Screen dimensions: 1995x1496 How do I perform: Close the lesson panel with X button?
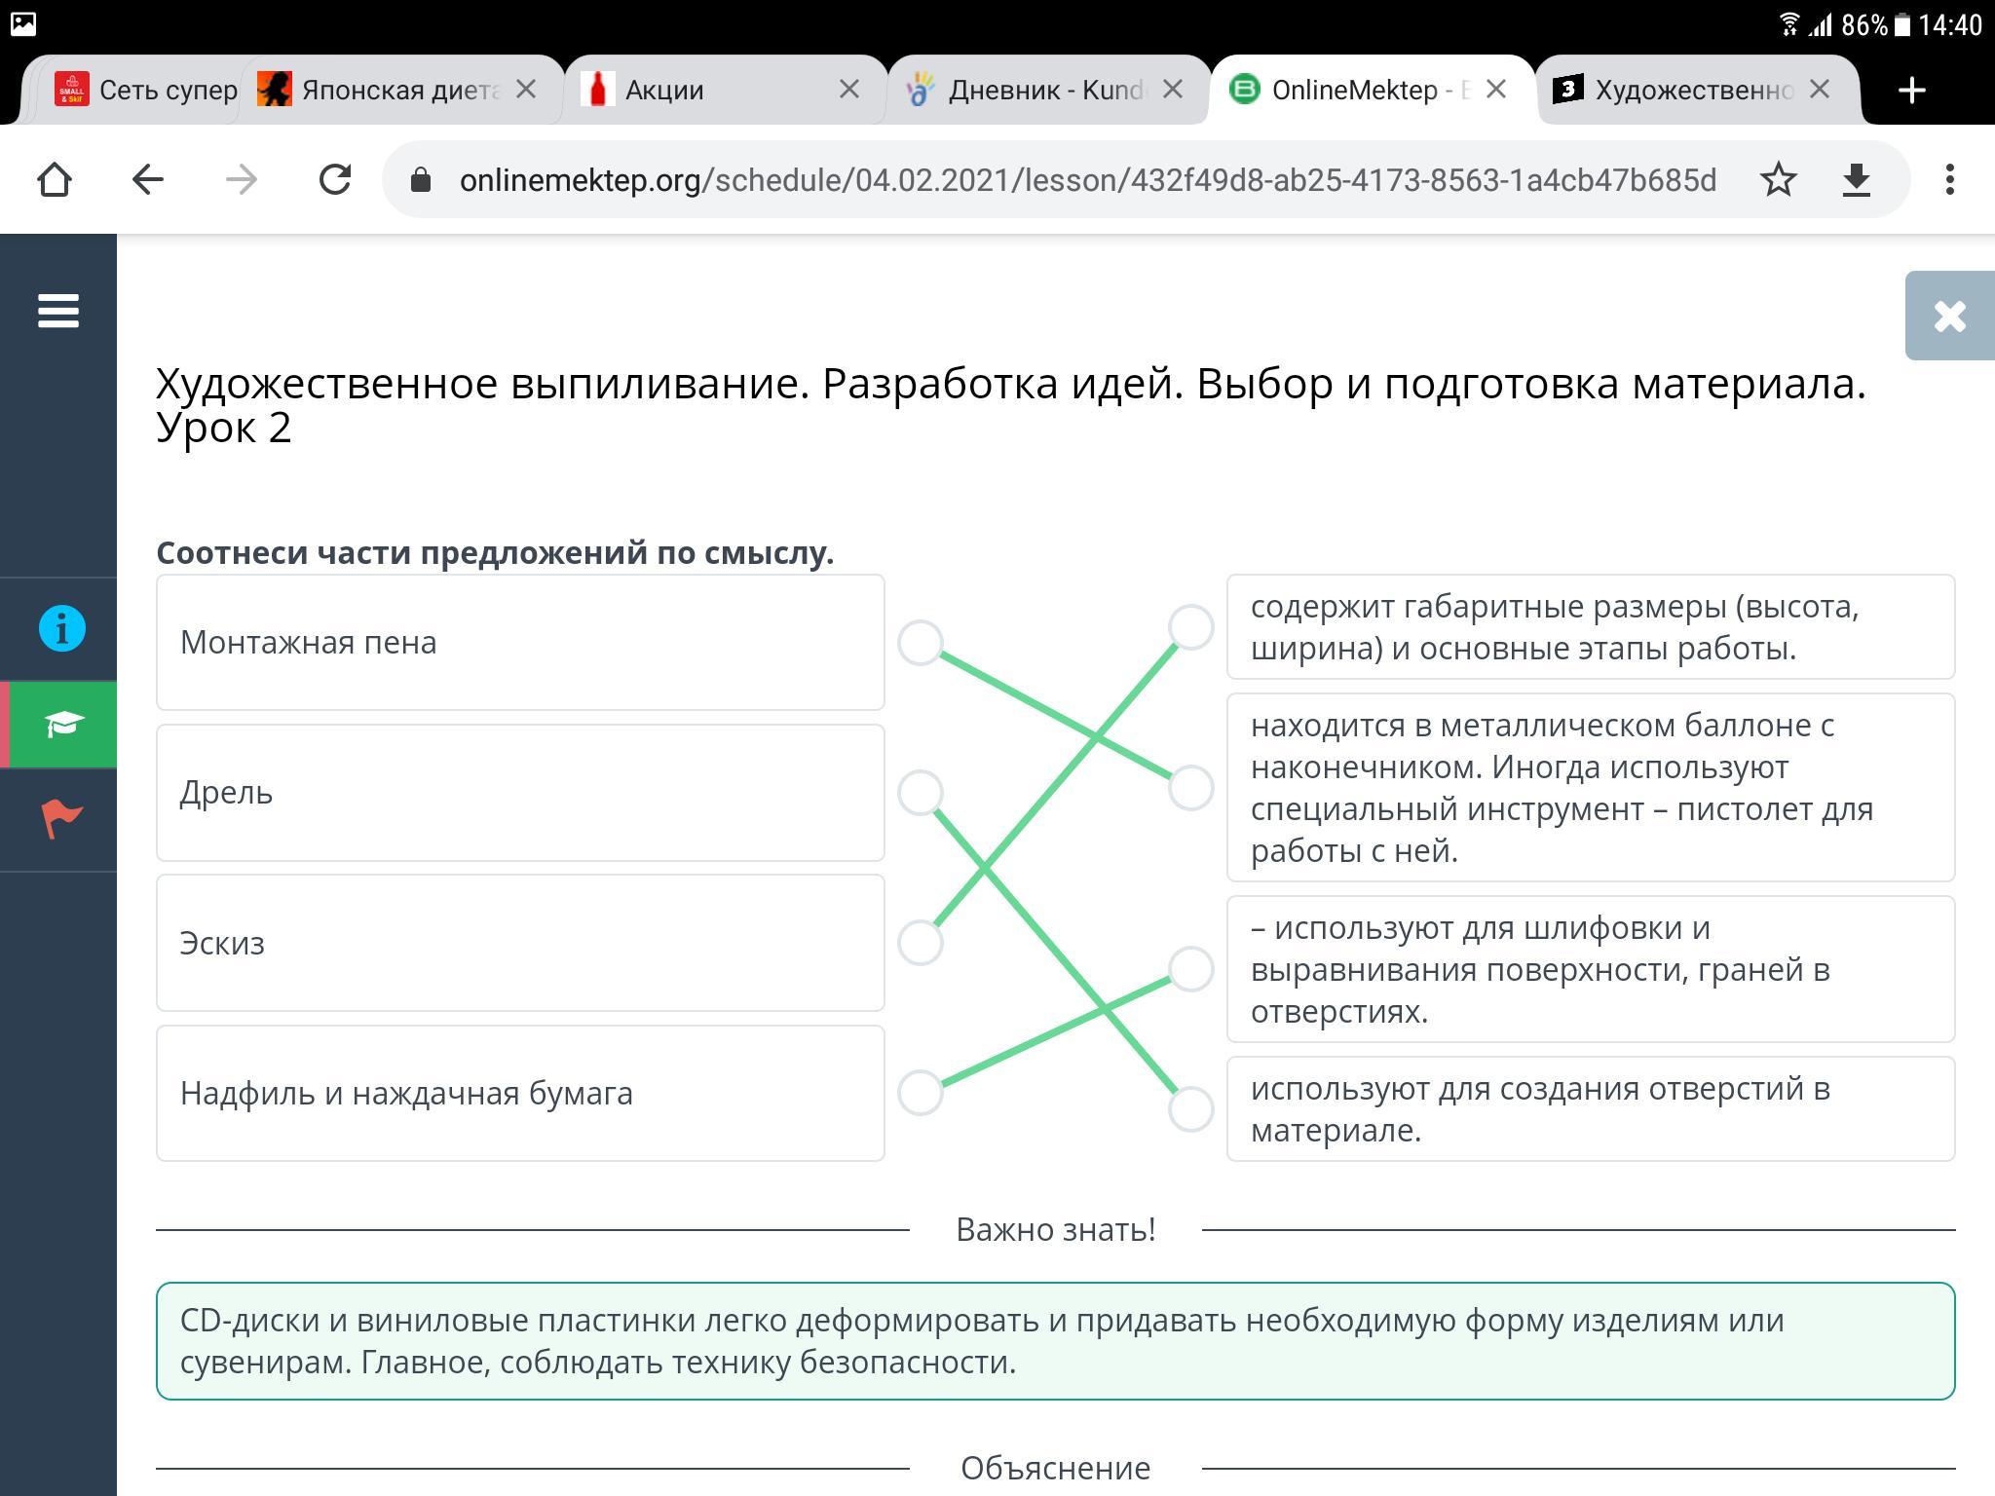click(x=1949, y=316)
